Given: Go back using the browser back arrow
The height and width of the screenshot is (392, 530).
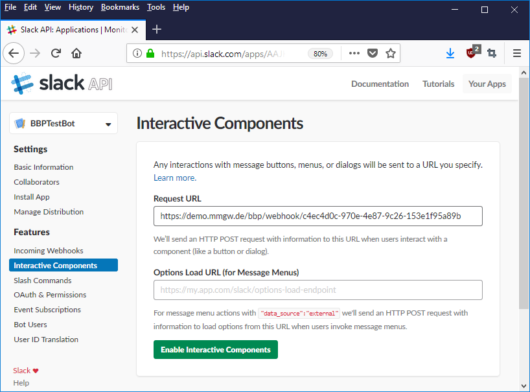Looking at the screenshot, I should [14, 53].
